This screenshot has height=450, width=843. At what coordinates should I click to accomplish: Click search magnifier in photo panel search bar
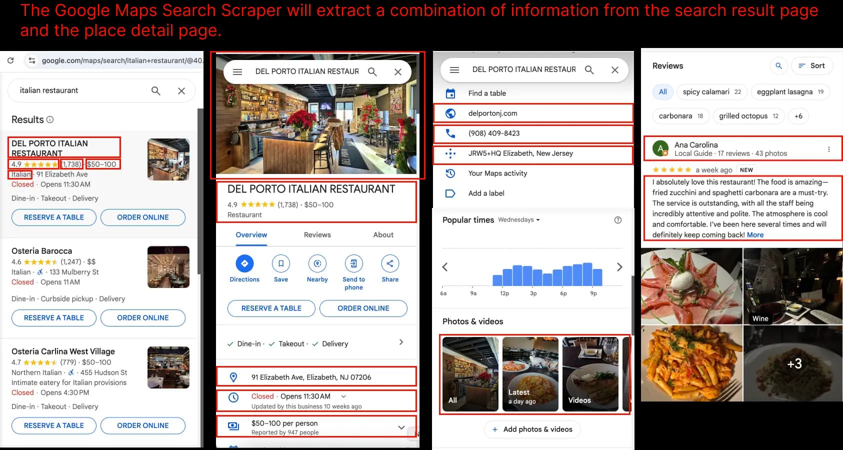tap(372, 72)
